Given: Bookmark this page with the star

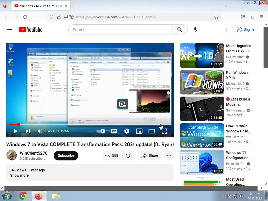Looking at the screenshot, I should (216, 17).
